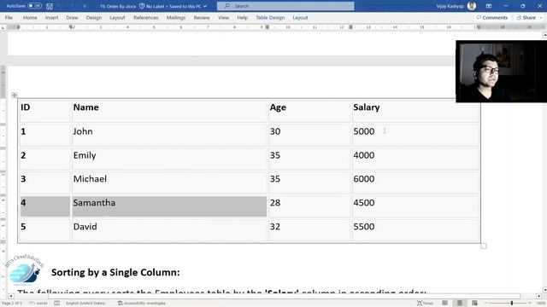Open the Help tab
547x307 pixels.
[x=243, y=17]
